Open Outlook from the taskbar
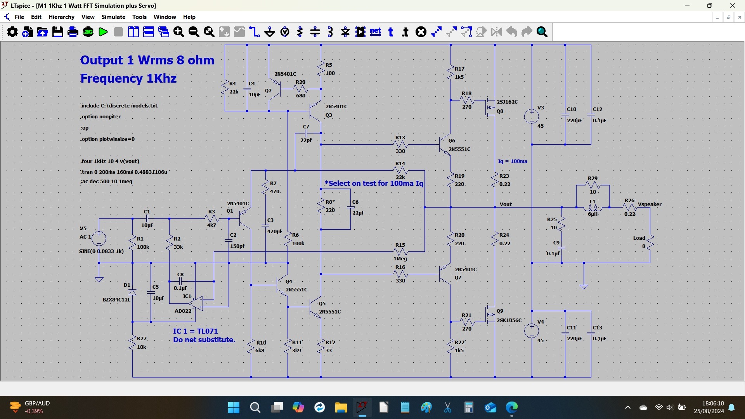 tap(490, 407)
